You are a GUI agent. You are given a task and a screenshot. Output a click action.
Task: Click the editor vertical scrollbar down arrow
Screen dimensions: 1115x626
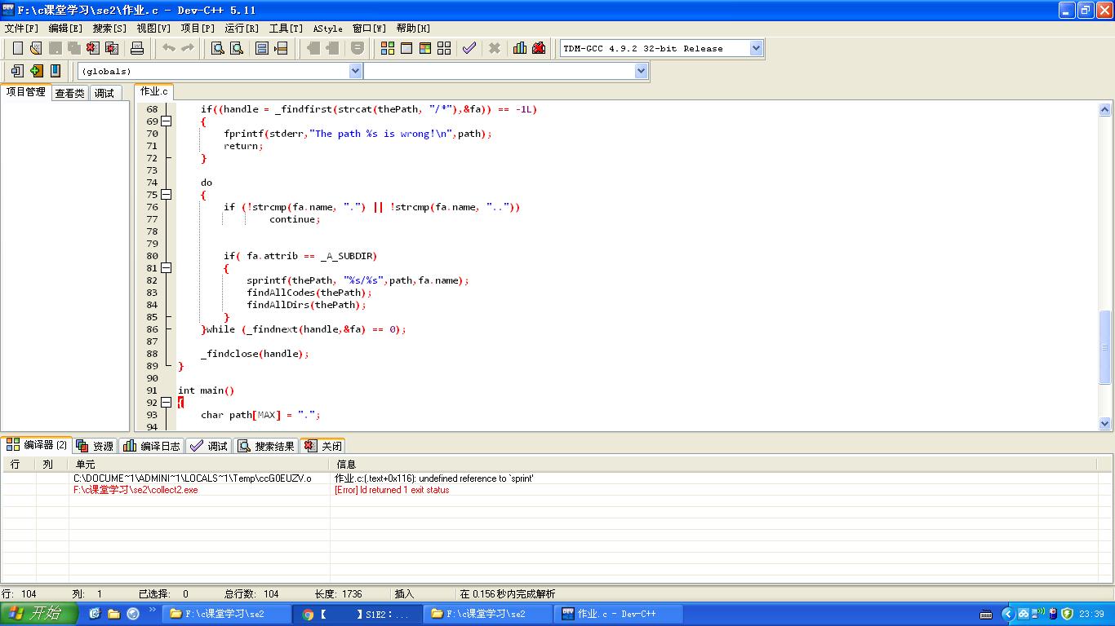1105,423
